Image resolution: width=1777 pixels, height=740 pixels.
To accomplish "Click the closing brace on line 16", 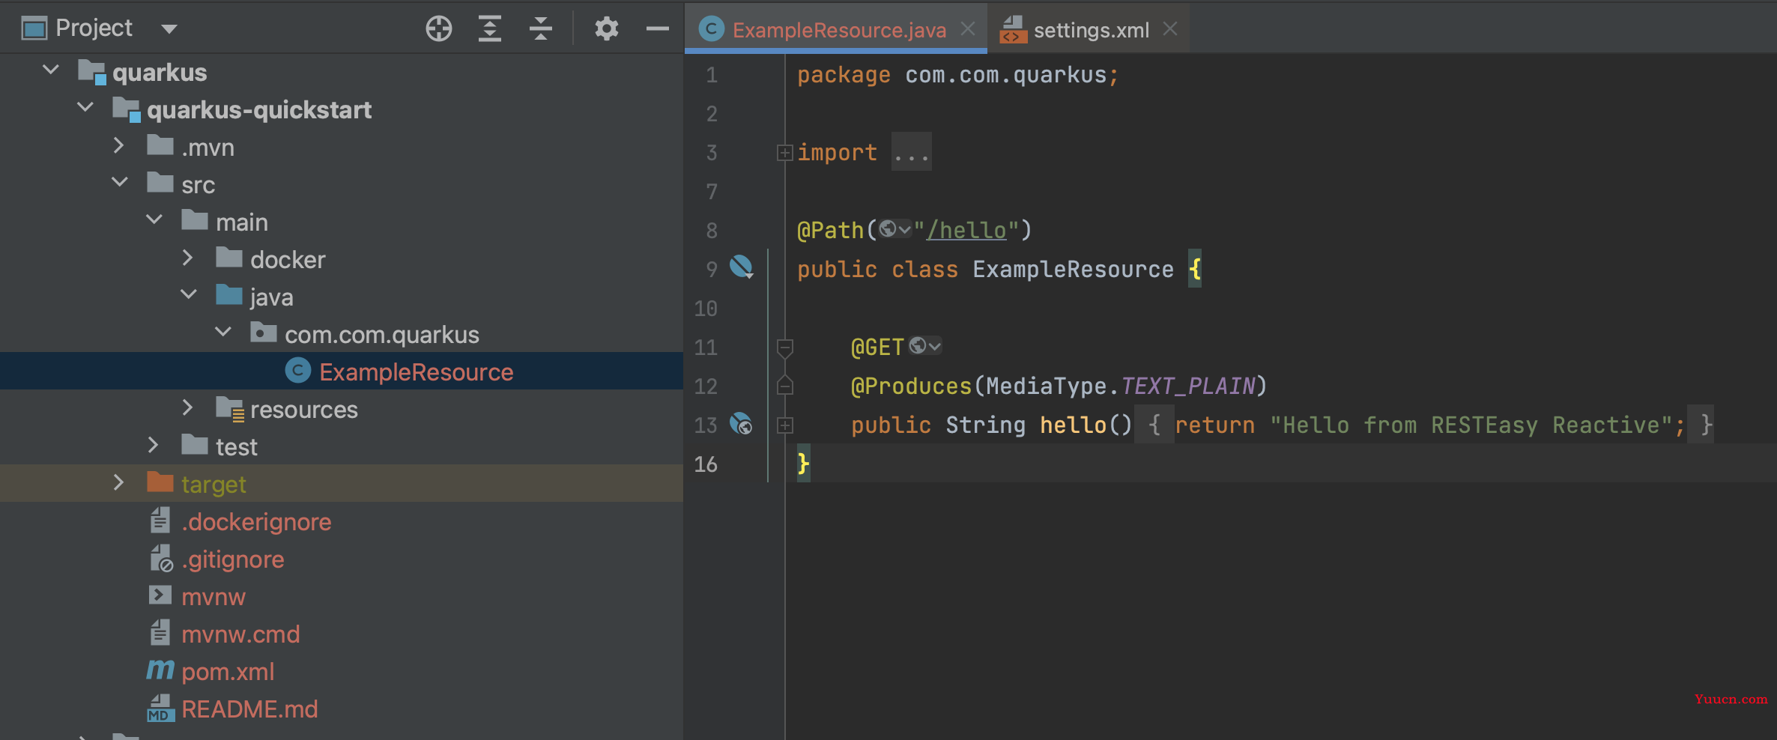I will pyautogui.click(x=803, y=464).
